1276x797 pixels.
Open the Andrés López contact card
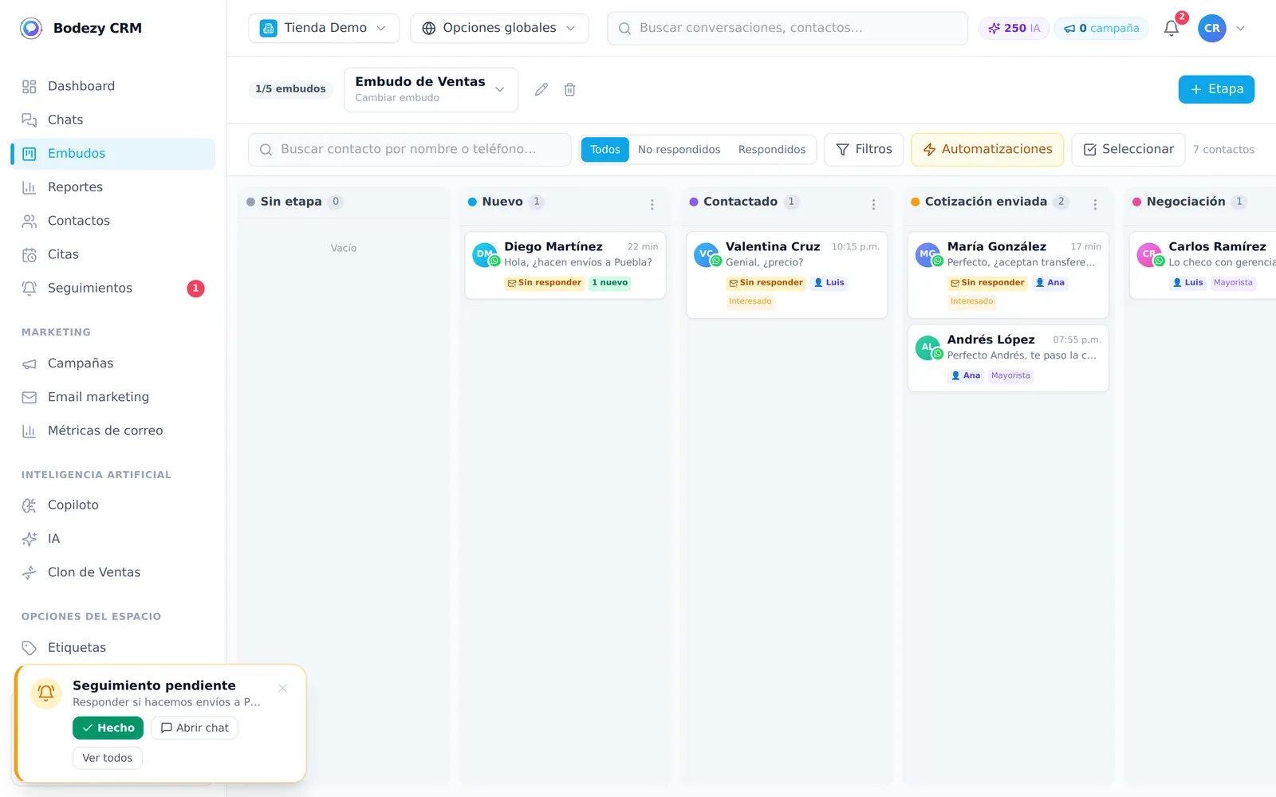[1008, 359]
